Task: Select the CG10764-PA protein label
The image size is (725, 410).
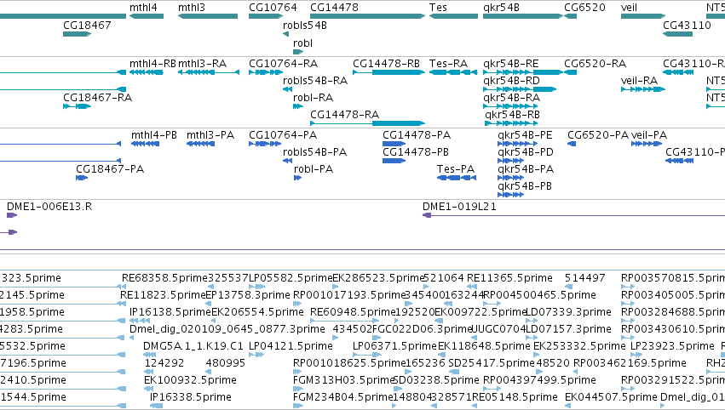Action: coord(283,135)
